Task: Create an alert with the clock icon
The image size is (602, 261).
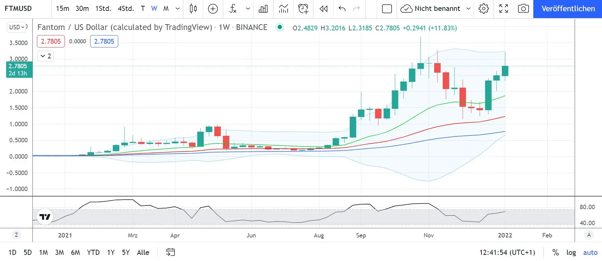Action: click(303, 9)
